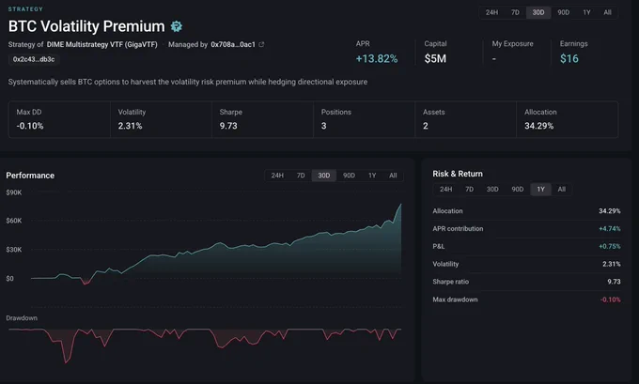Switch Performance chart to 90D
639x384 pixels.
coord(349,176)
